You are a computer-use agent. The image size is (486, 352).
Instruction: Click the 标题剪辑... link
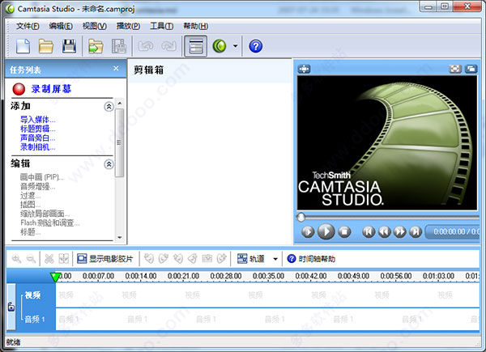point(38,129)
